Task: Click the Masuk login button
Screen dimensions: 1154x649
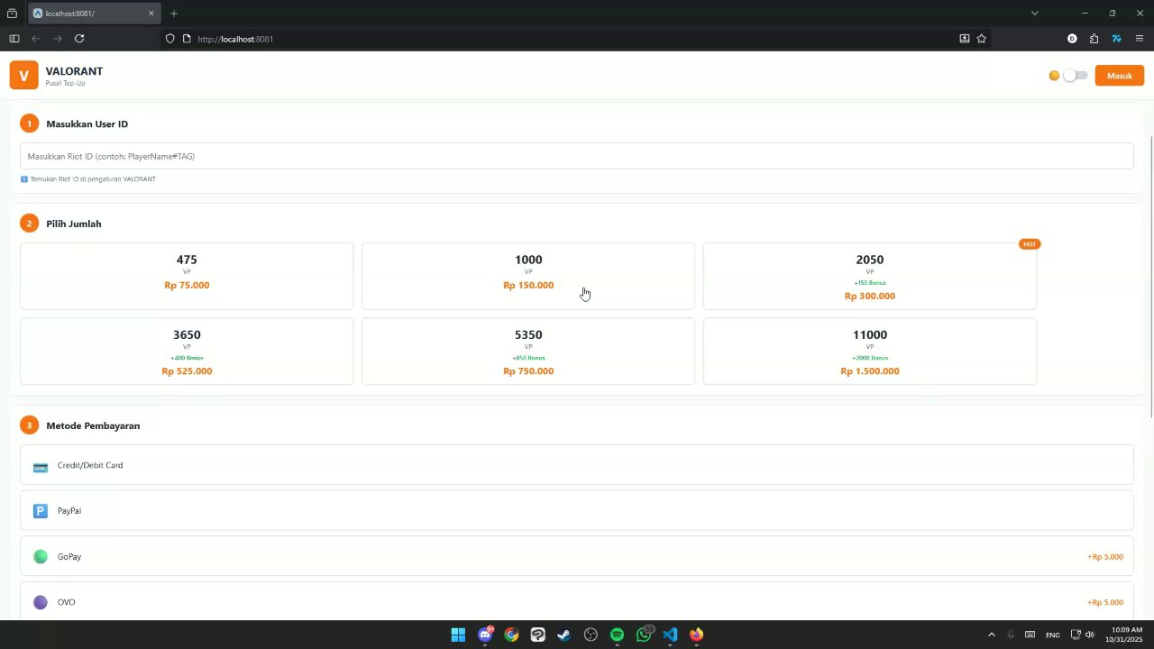Action: [x=1120, y=76]
